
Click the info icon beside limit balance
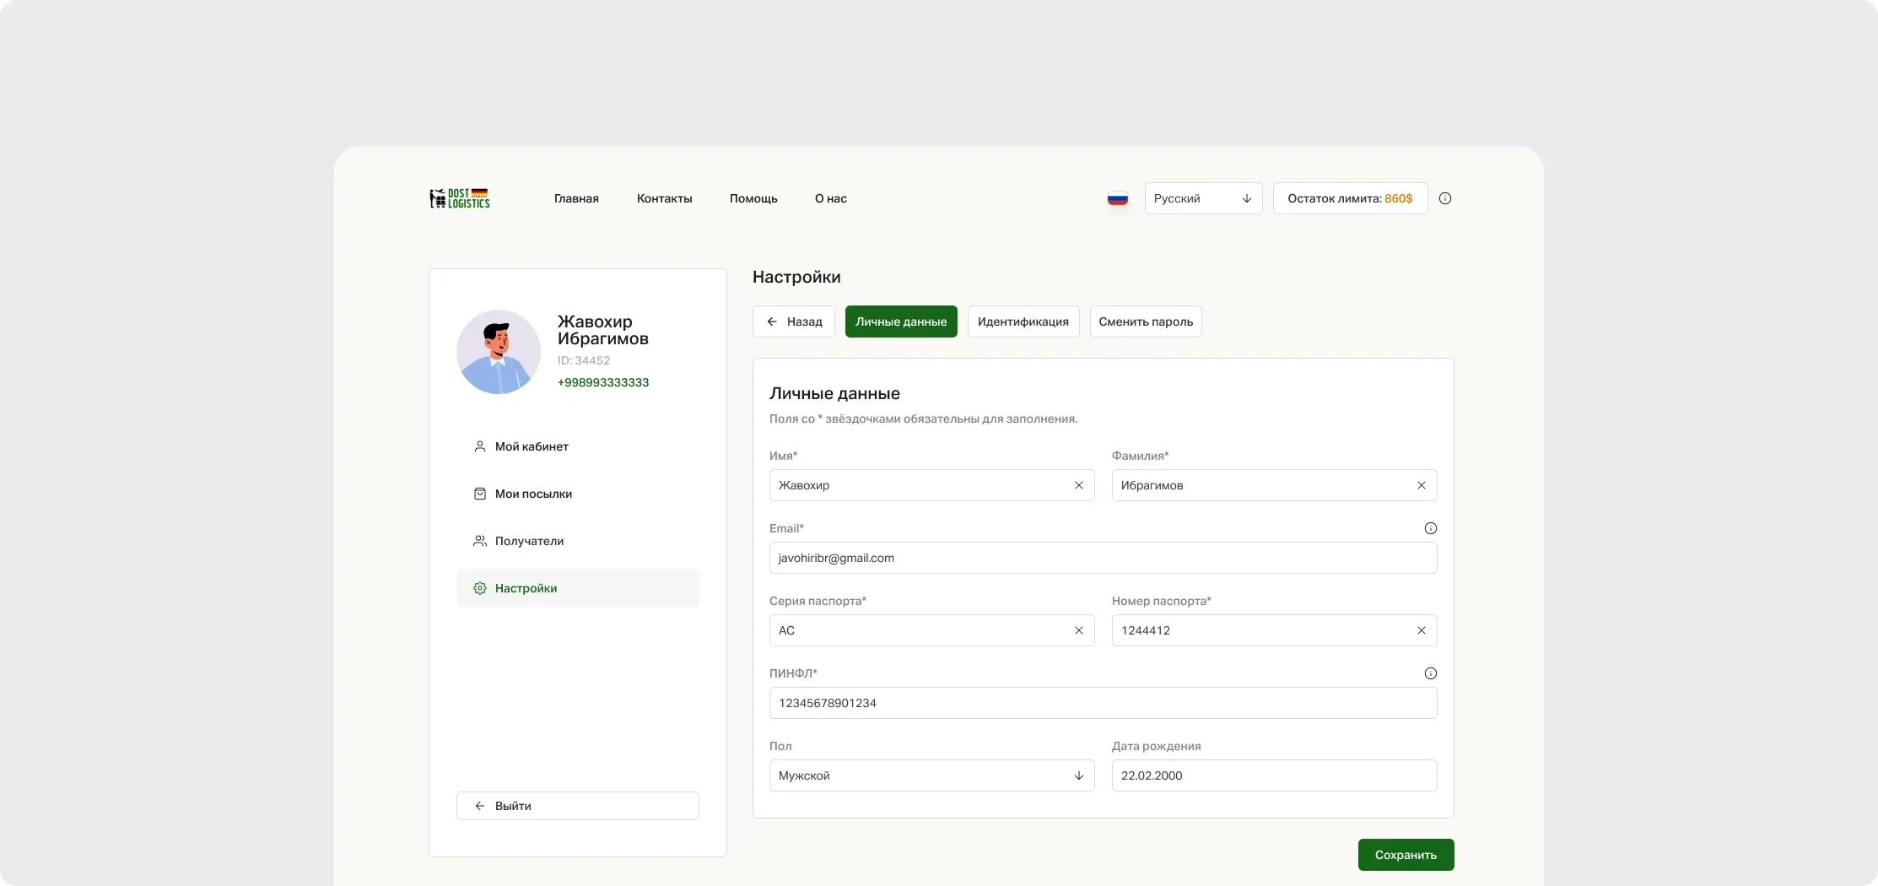coord(1445,198)
